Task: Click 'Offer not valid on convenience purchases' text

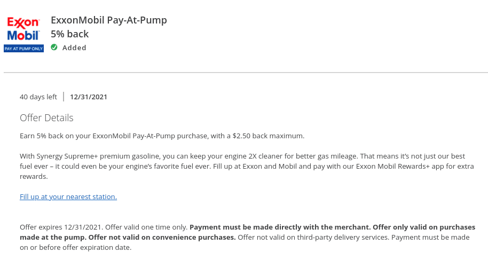Action: click(162, 238)
